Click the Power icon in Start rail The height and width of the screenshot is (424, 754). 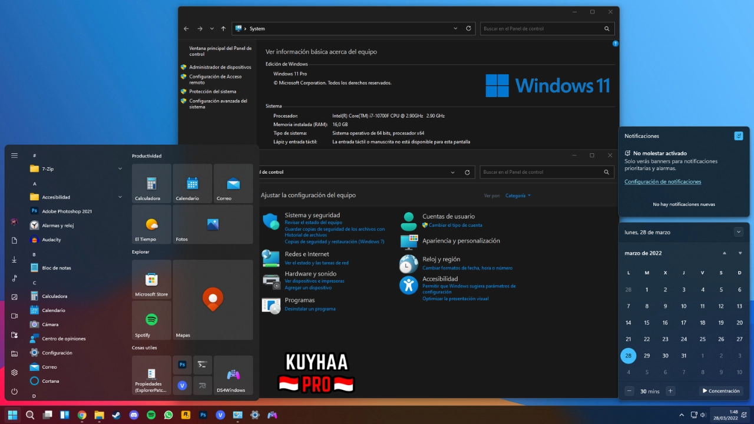pos(14,392)
